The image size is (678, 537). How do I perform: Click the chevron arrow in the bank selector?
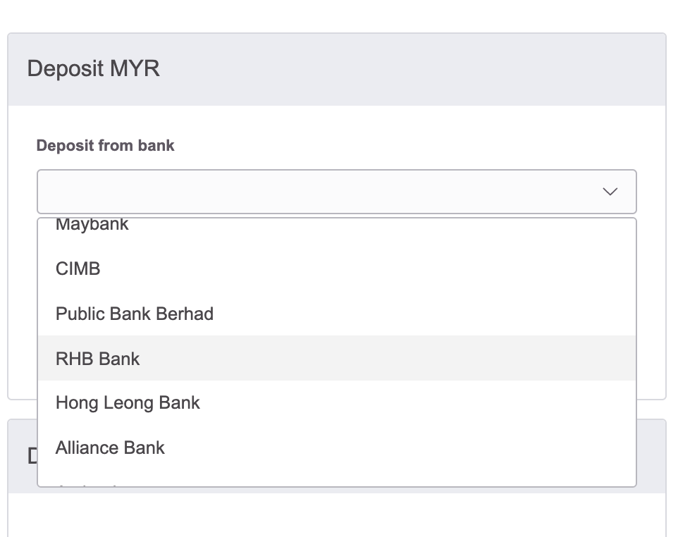click(x=610, y=192)
